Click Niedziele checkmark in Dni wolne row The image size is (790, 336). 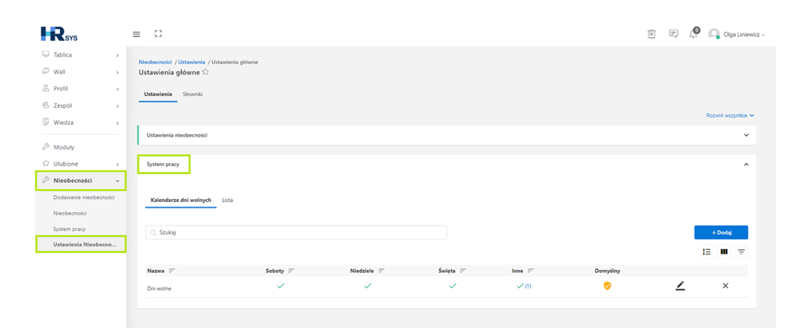point(368,285)
